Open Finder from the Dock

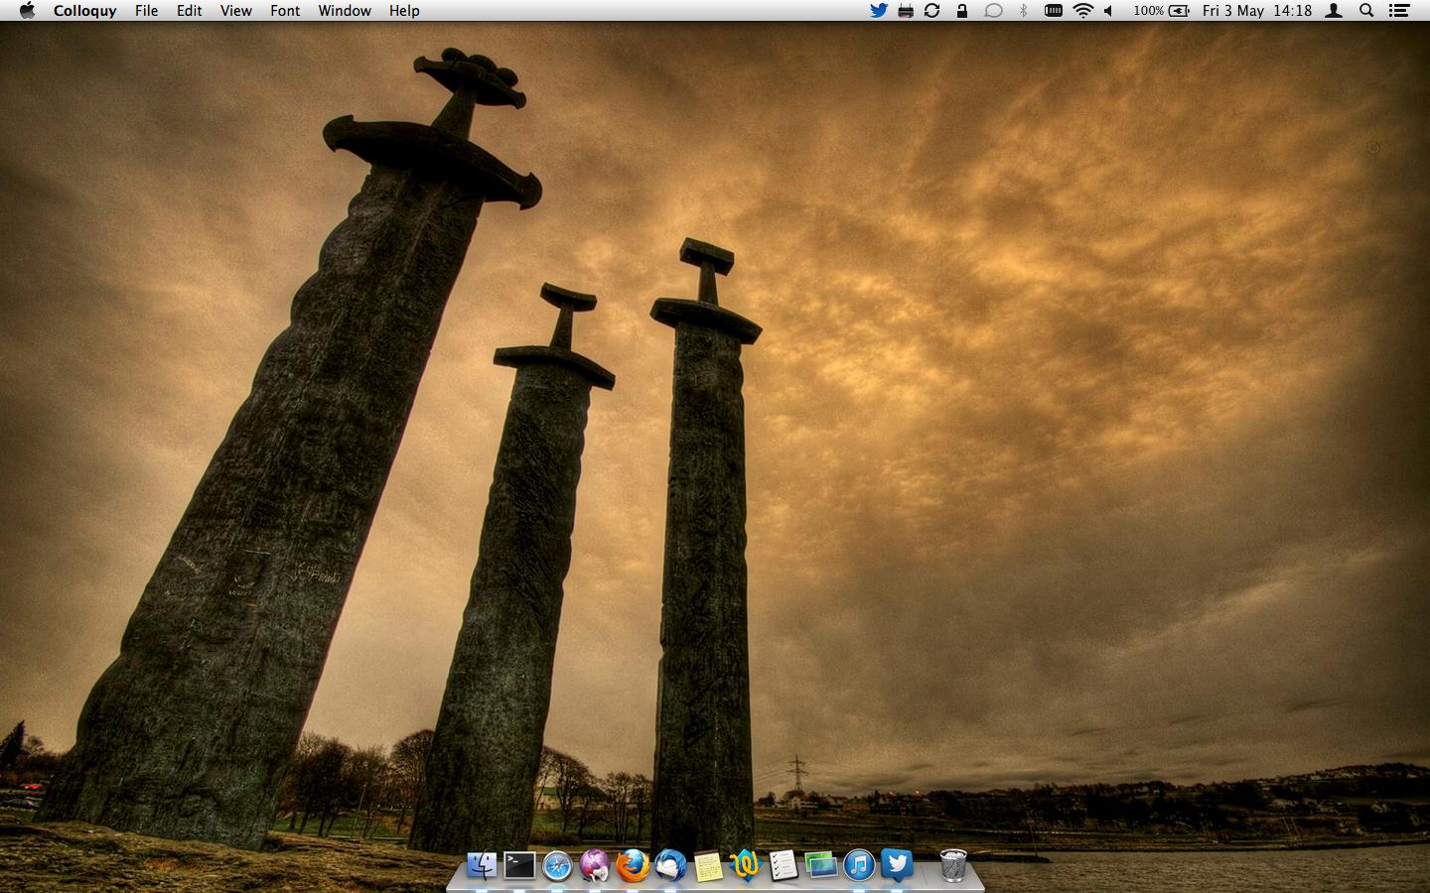[482, 865]
